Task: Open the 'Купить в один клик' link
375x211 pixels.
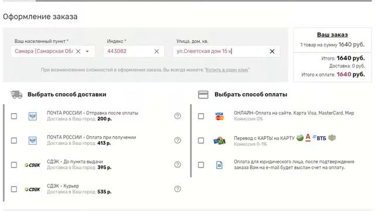Action: pos(227,70)
